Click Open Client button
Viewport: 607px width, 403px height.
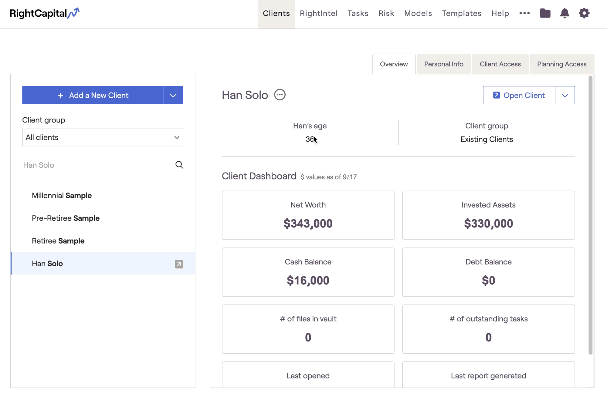click(x=519, y=95)
